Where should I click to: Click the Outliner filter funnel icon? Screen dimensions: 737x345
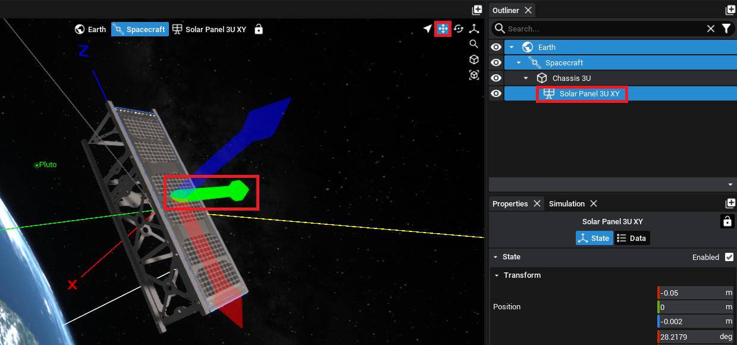pos(726,29)
